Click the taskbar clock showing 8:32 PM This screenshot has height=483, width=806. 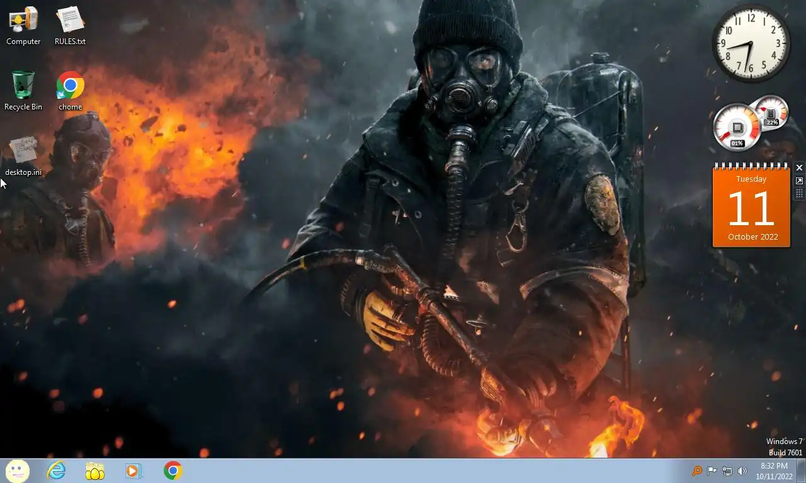[774, 471]
